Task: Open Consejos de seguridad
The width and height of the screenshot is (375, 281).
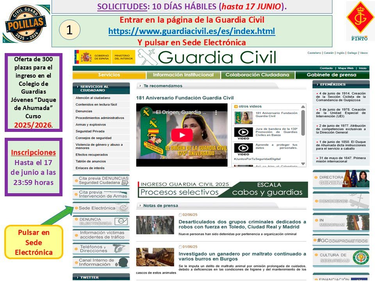Action: point(101,138)
